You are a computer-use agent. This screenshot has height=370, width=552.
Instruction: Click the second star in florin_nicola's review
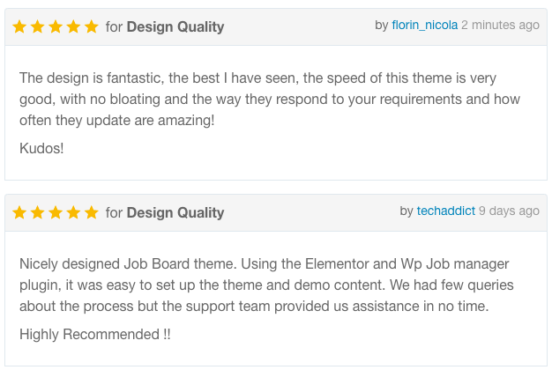tap(37, 26)
